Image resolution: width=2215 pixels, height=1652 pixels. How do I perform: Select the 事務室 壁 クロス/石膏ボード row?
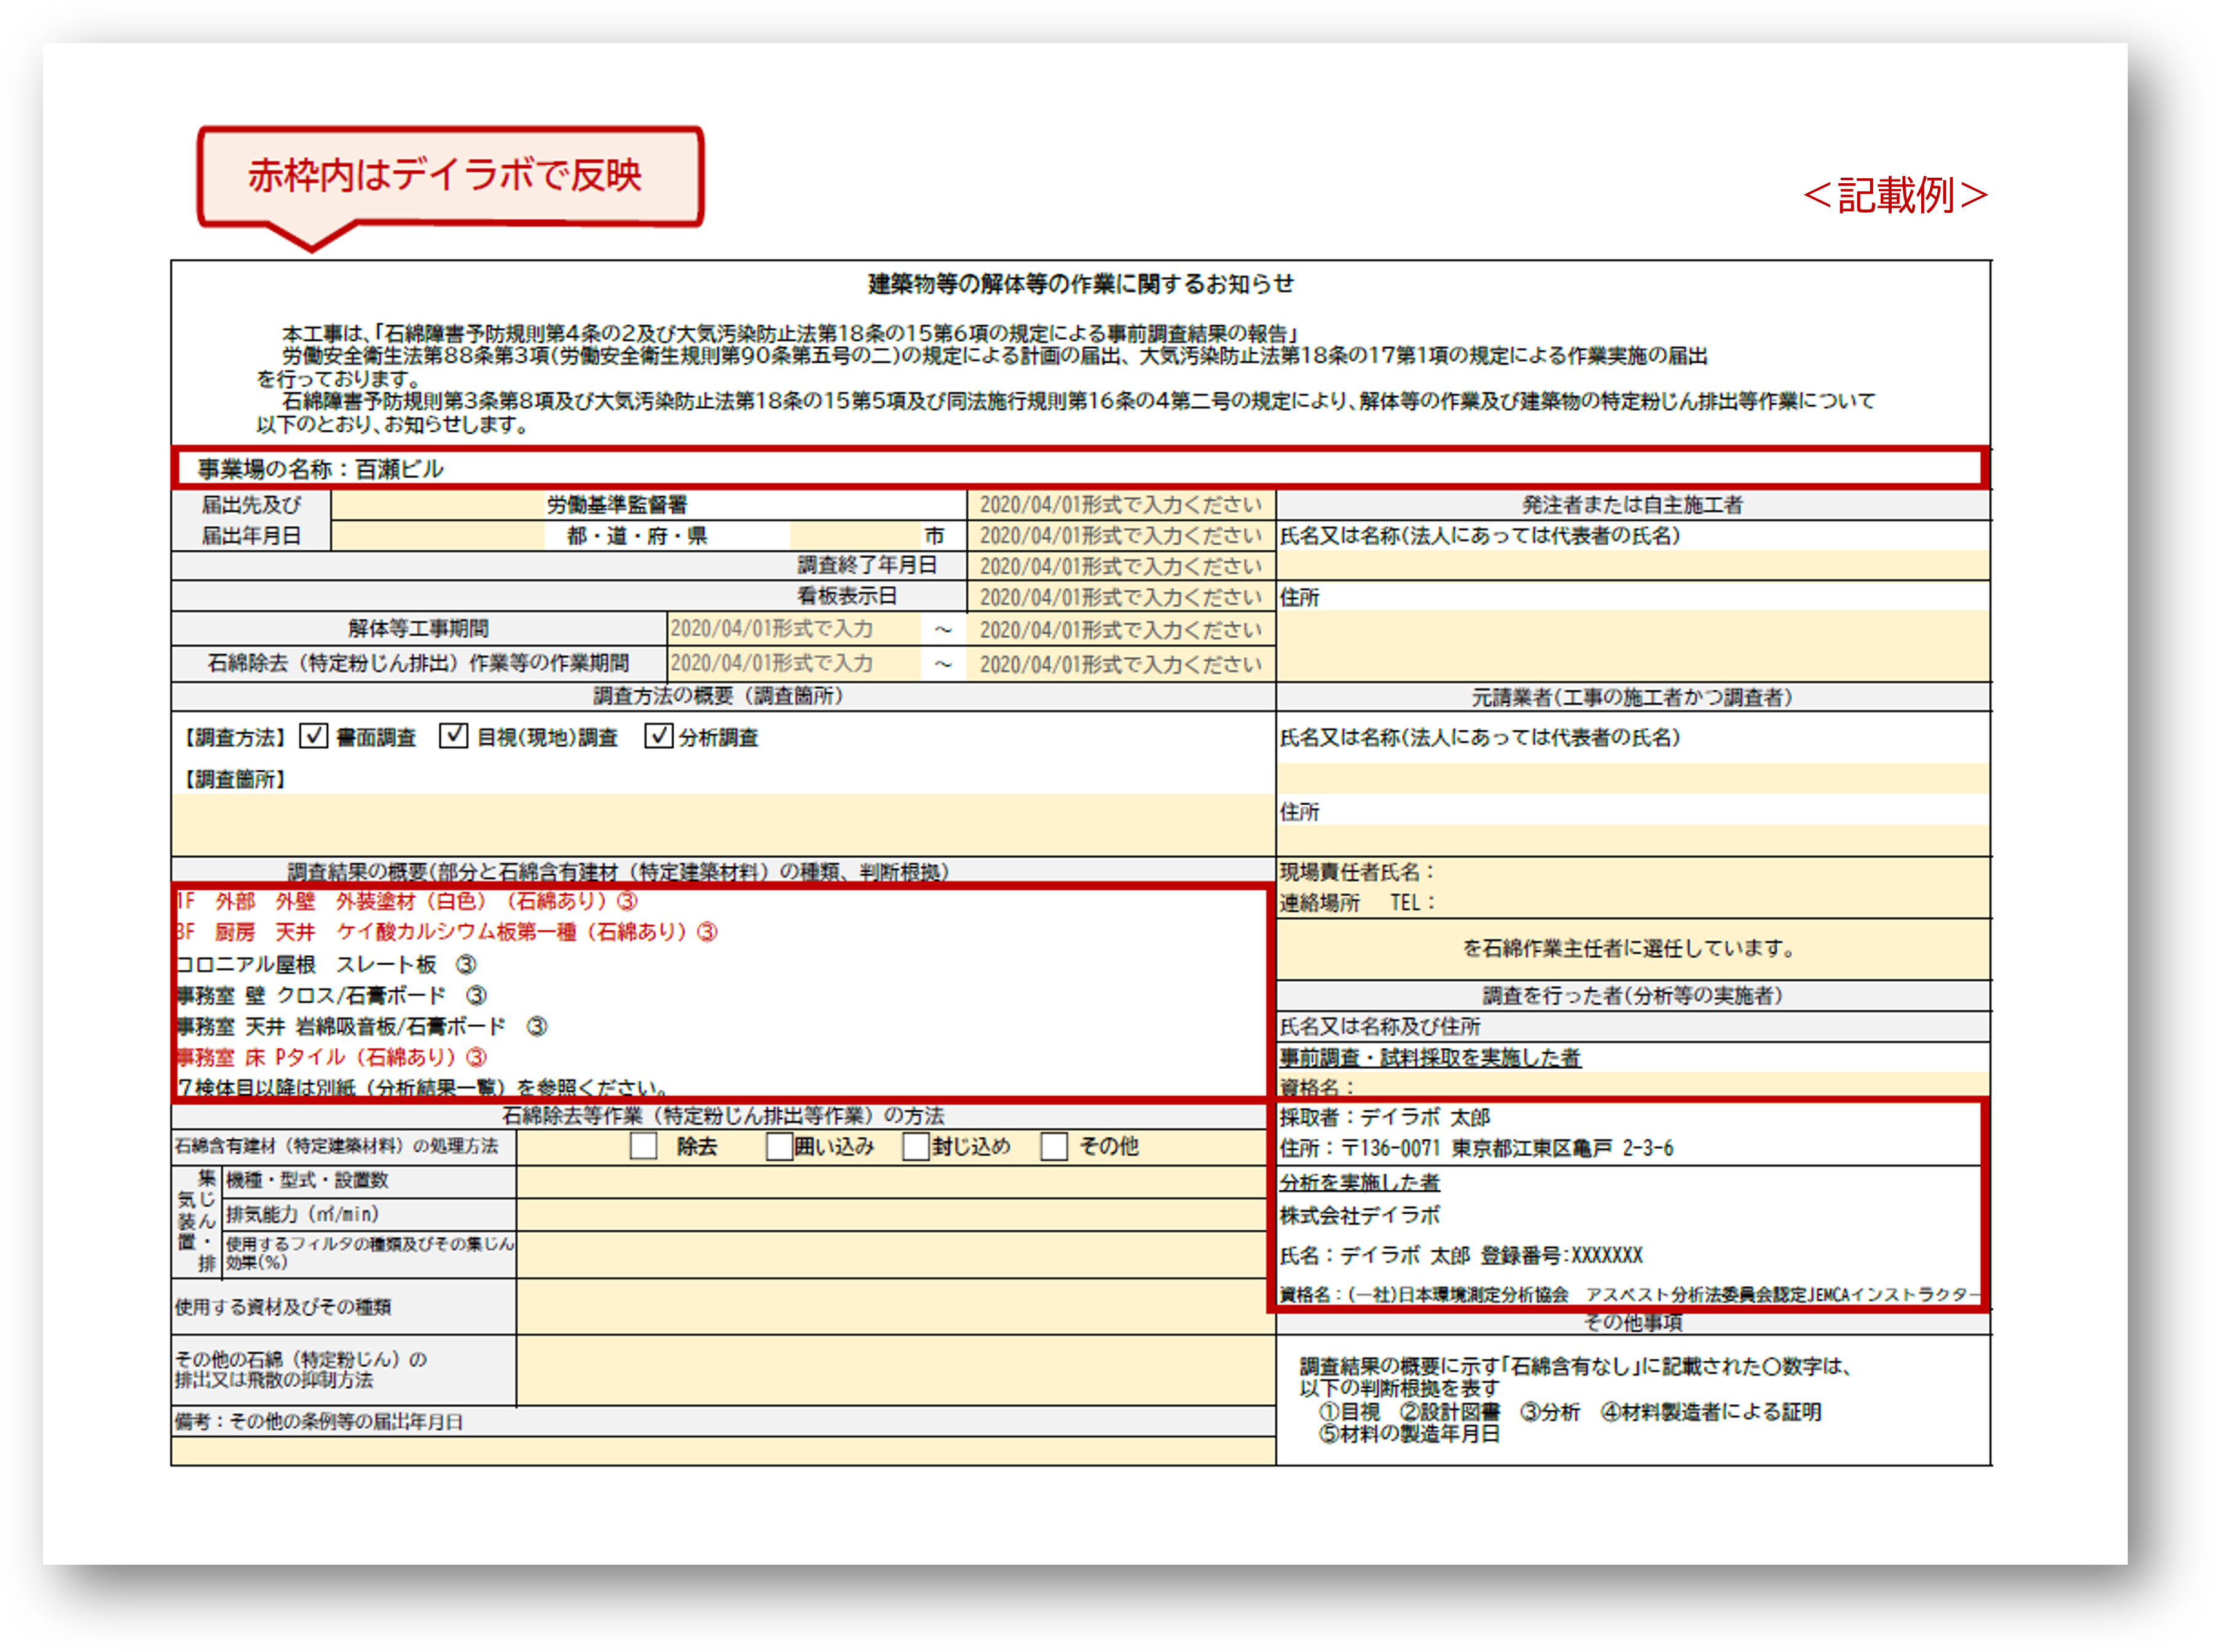[332, 995]
